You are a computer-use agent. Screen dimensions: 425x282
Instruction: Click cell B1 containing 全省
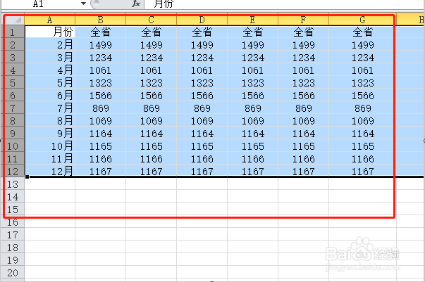click(101, 32)
